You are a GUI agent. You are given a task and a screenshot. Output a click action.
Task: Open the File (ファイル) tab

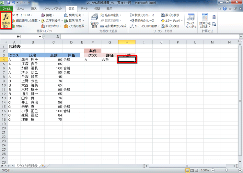(x=6, y=9)
